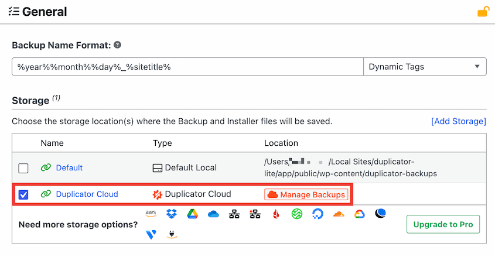Click the Manage Backups button
The width and height of the screenshot is (495, 257).
pyautogui.click(x=306, y=194)
